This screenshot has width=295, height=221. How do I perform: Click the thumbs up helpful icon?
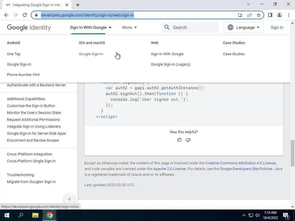click(179, 140)
